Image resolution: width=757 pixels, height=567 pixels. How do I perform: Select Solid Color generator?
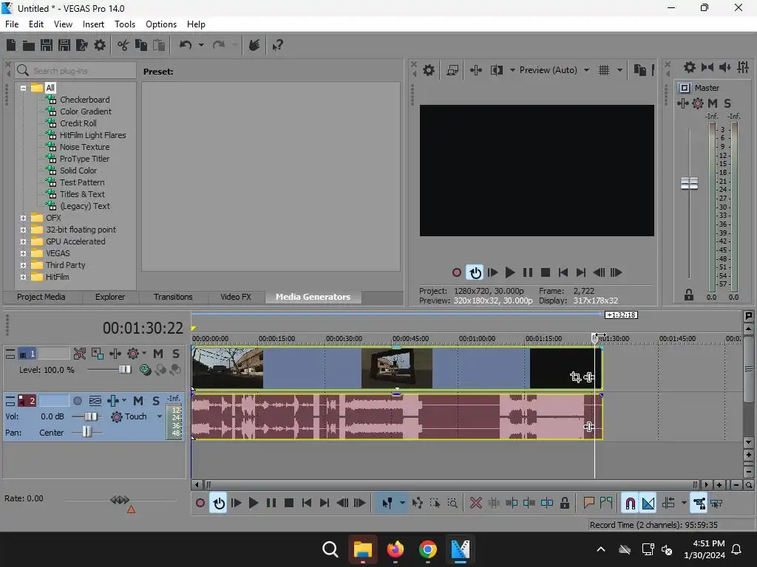(x=78, y=171)
